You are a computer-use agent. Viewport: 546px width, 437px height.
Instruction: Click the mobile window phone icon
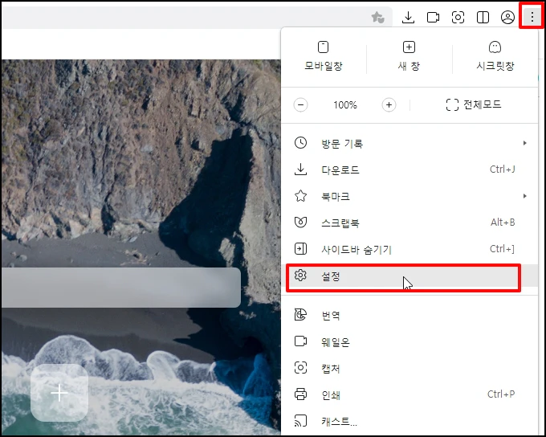pyautogui.click(x=323, y=47)
